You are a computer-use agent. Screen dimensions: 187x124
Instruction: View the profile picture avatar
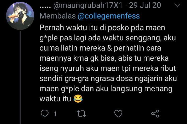[20, 16]
